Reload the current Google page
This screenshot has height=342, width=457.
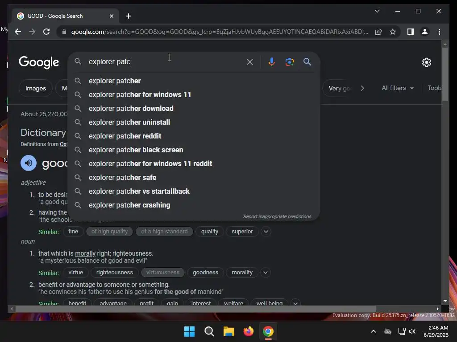[x=46, y=32]
